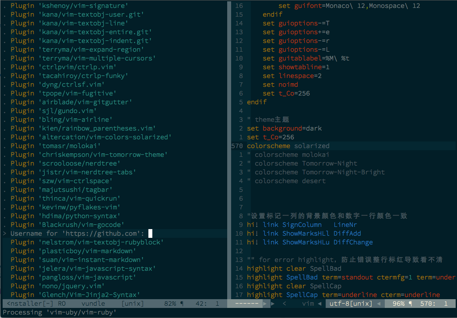Screen dimensions: 457x318
Task: Click the 'vim' filetype segment in right status bar
Action: [x=308, y=304]
